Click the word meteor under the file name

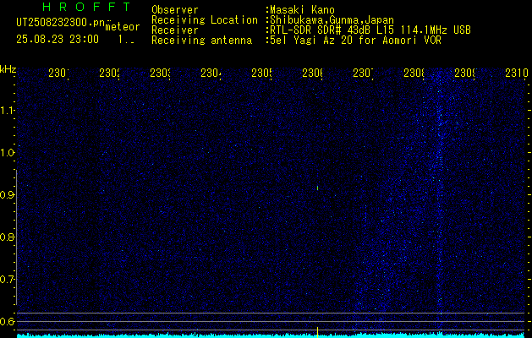point(123,27)
